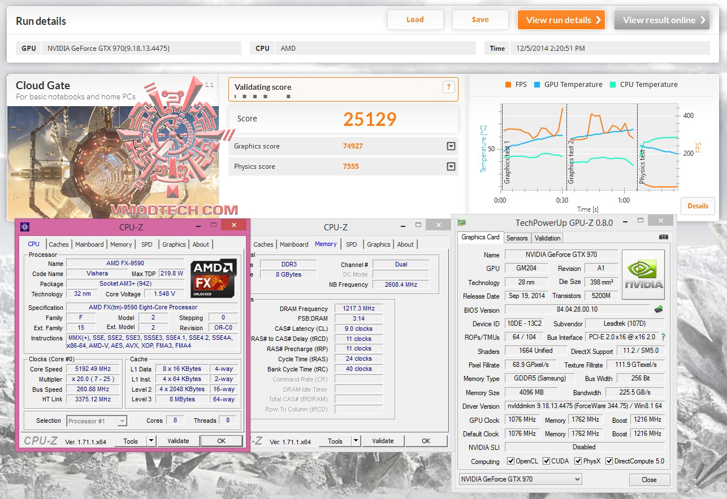The image size is (727, 499).
Task: Click the Physics score value 7555
Action: point(350,167)
